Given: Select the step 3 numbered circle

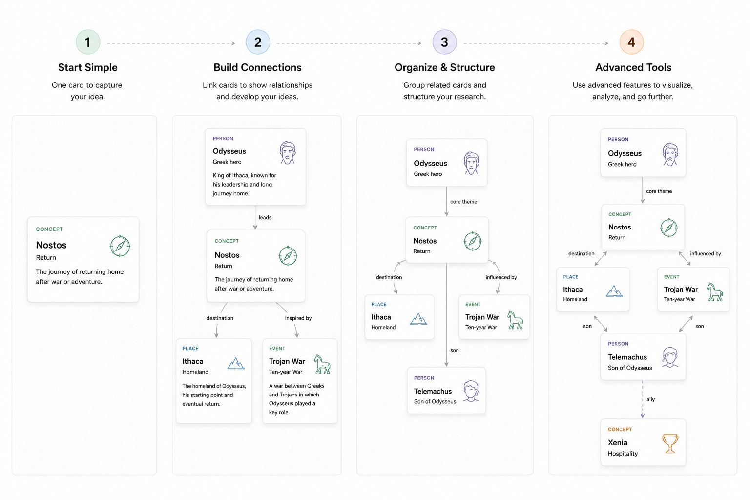Looking at the screenshot, I should click(444, 42).
